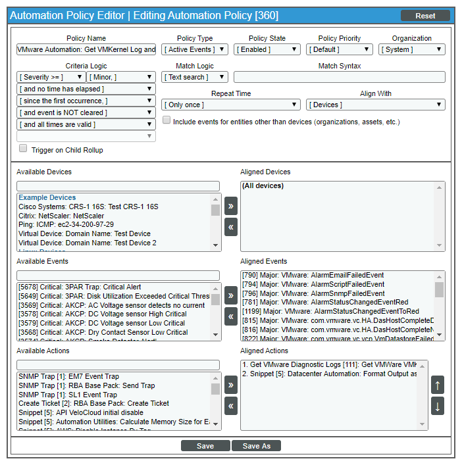The width and height of the screenshot is (462, 465).
Task: Open the Align With Devices dropdown
Action: coord(376,105)
